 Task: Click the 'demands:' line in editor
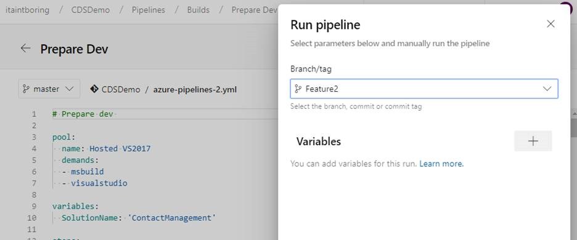[80, 160]
